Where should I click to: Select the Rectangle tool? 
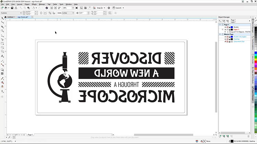point(2,43)
